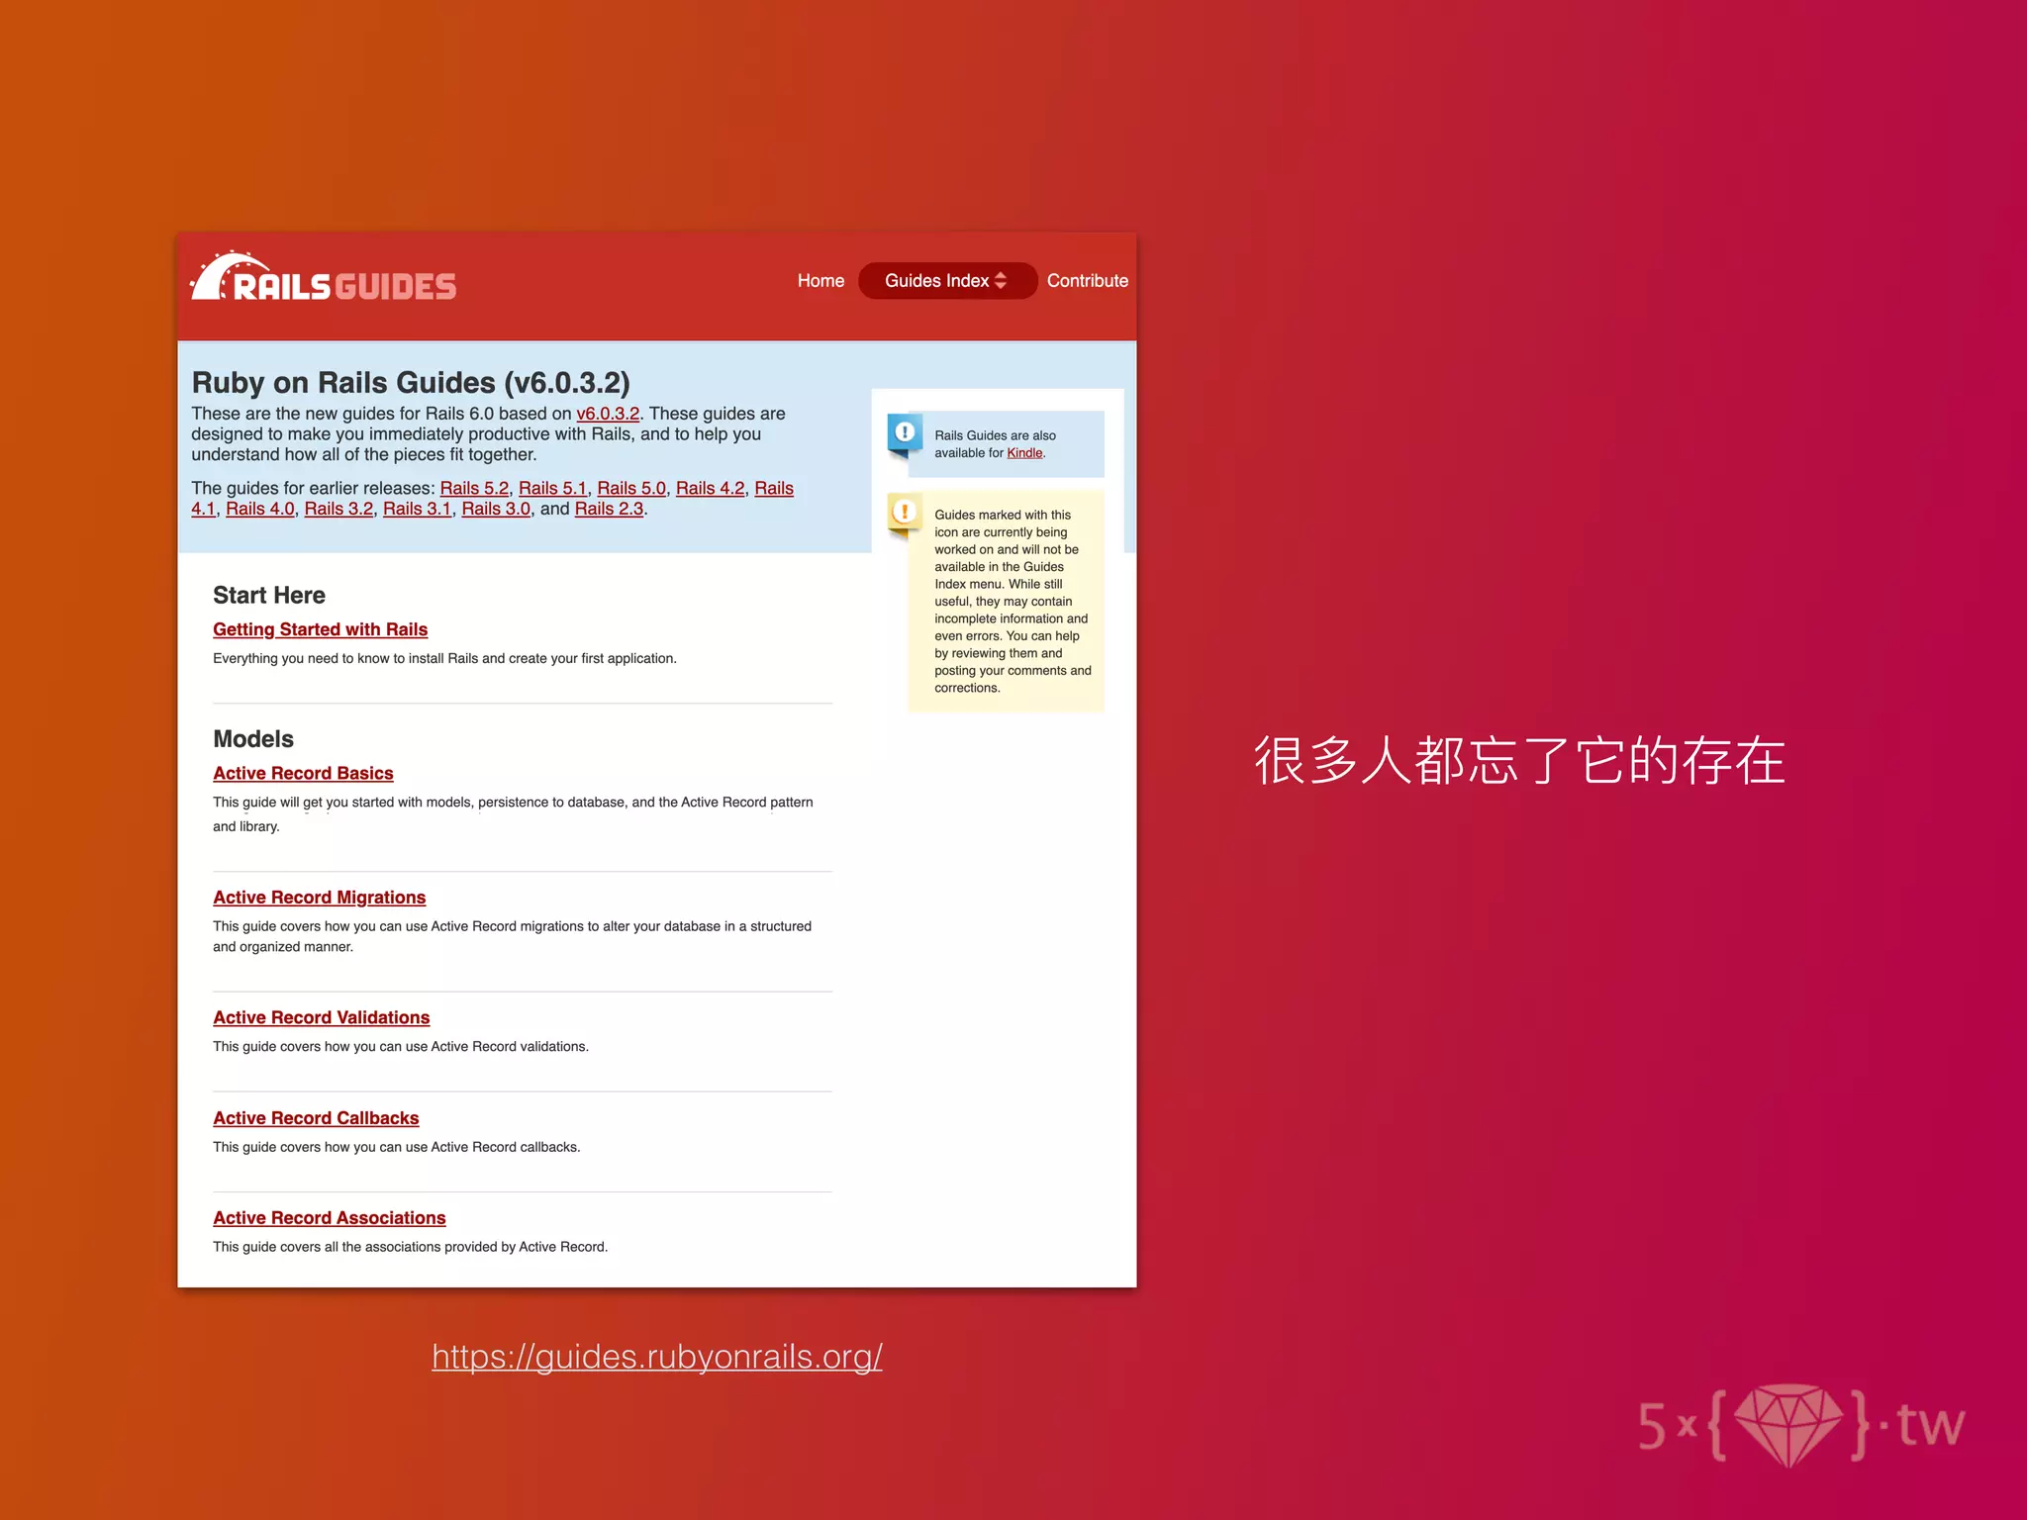This screenshot has width=2027, height=1520.
Task: Open the Rails 5.1 guides link
Action: 553,488
